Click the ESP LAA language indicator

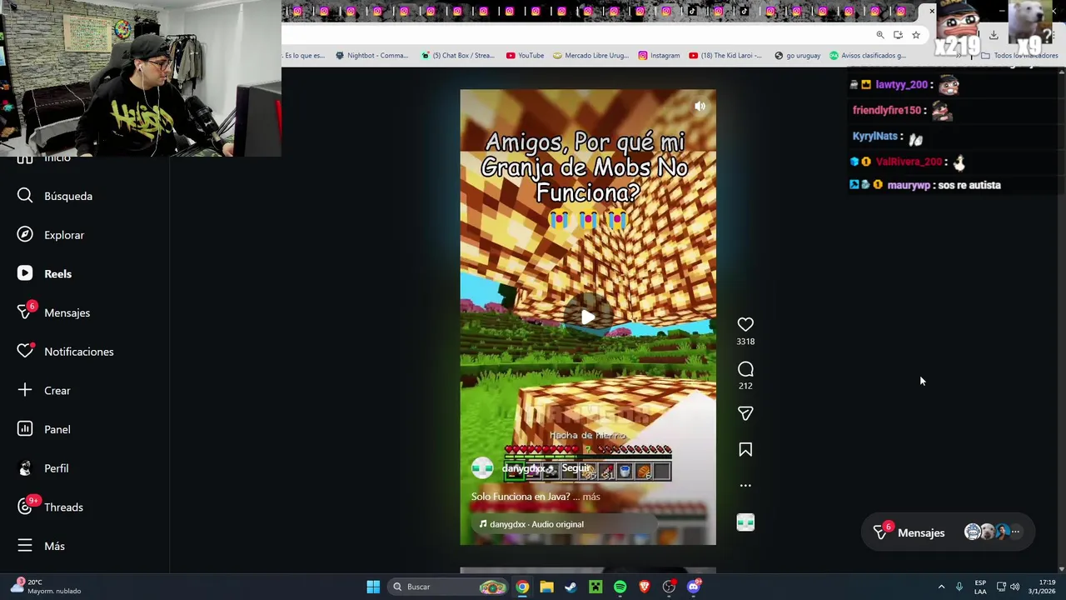click(980, 587)
